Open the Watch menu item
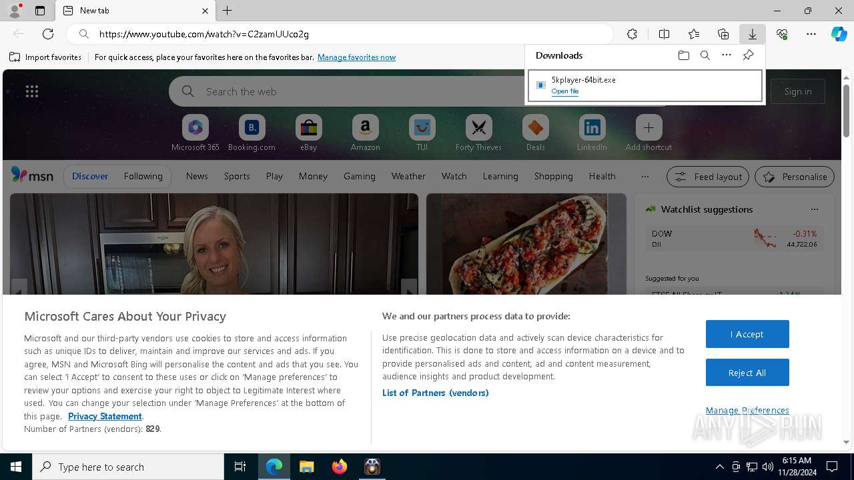 (x=454, y=176)
